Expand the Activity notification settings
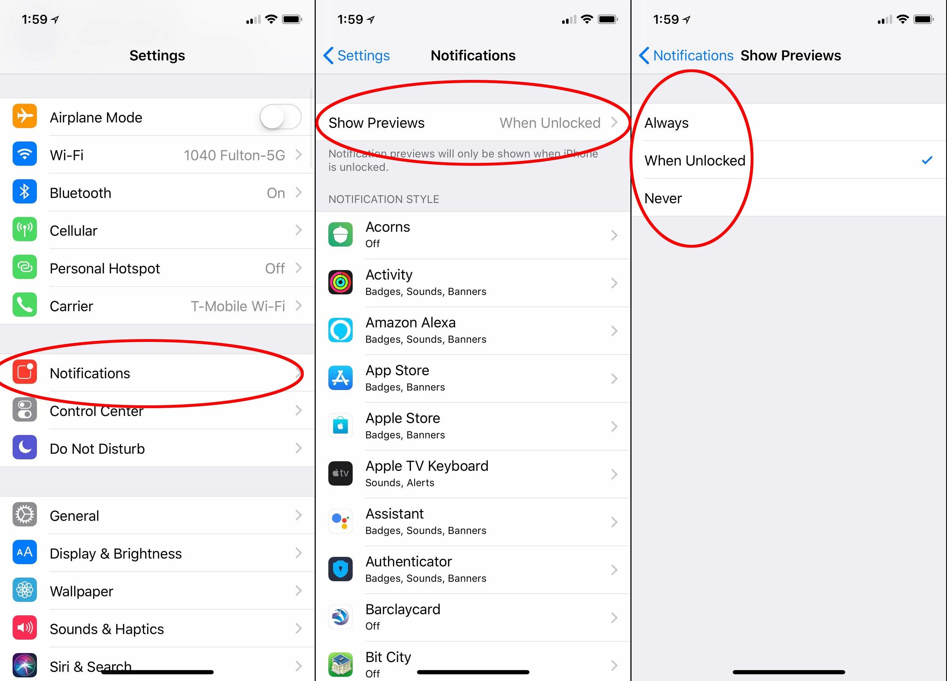The width and height of the screenshot is (947, 681). coord(473,283)
